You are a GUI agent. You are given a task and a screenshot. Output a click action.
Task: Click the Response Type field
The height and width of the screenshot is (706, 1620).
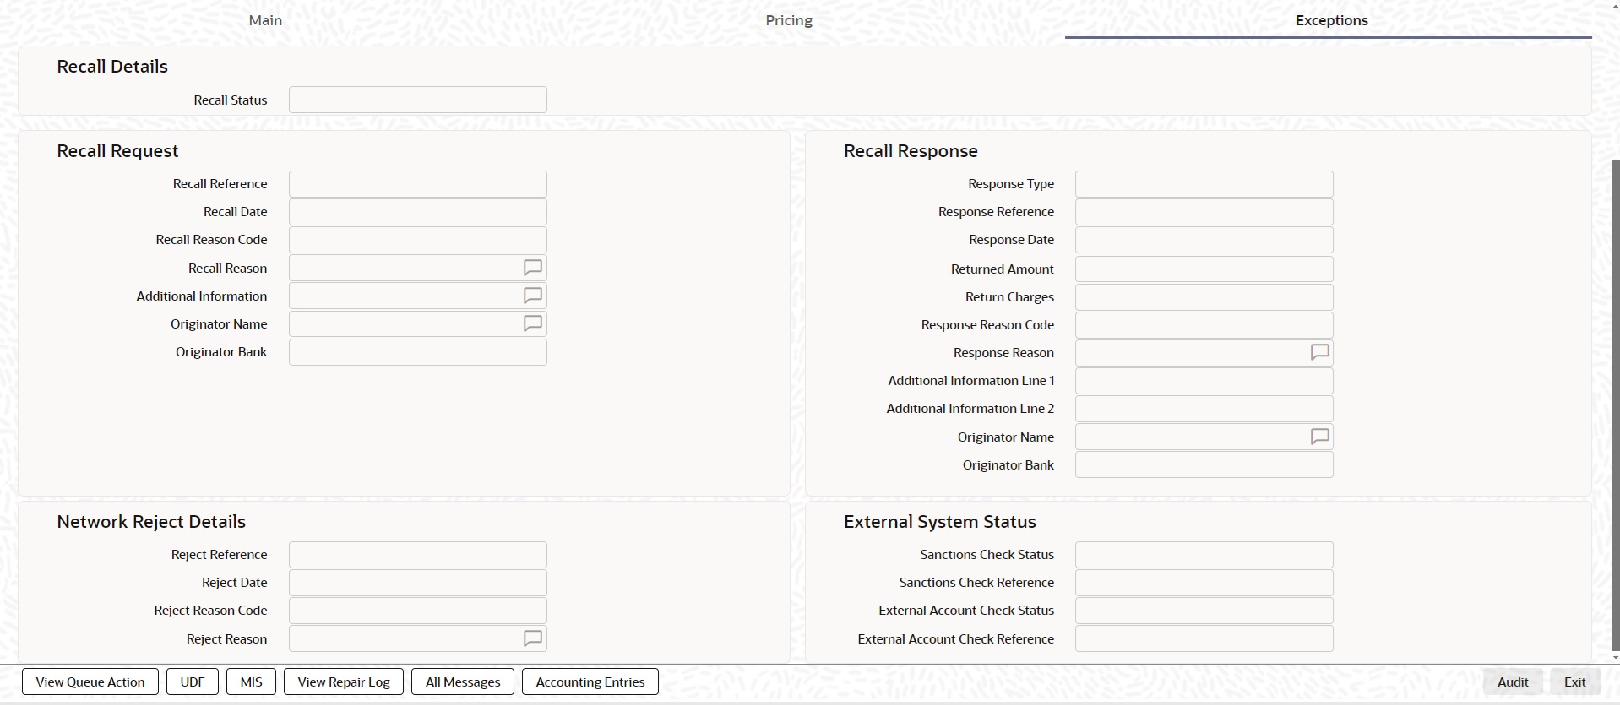[x=1204, y=184]
